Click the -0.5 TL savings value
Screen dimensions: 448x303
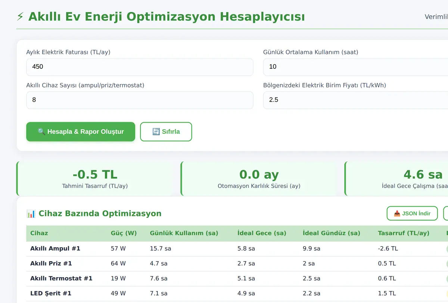[x=95, y=174]
